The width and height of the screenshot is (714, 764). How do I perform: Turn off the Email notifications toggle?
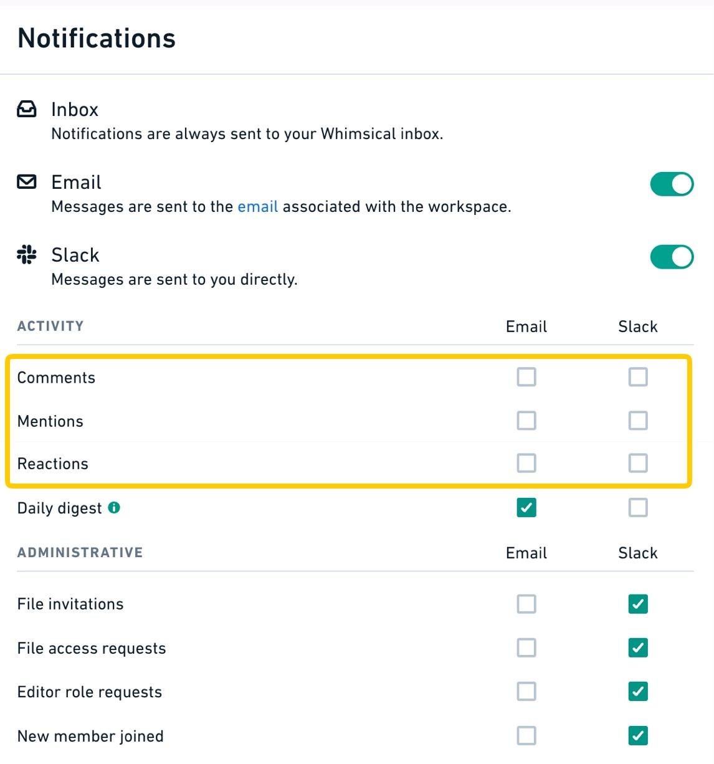click(x=672, y=184)
